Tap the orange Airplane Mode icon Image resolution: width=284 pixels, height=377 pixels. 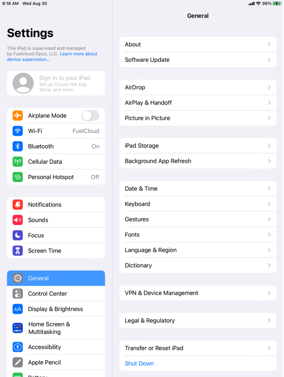(x=18, y=116)
